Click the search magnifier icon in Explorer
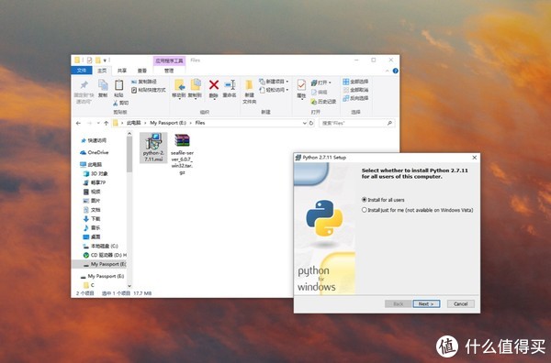This screenshot has width=551, height=363. pos(389,123)
